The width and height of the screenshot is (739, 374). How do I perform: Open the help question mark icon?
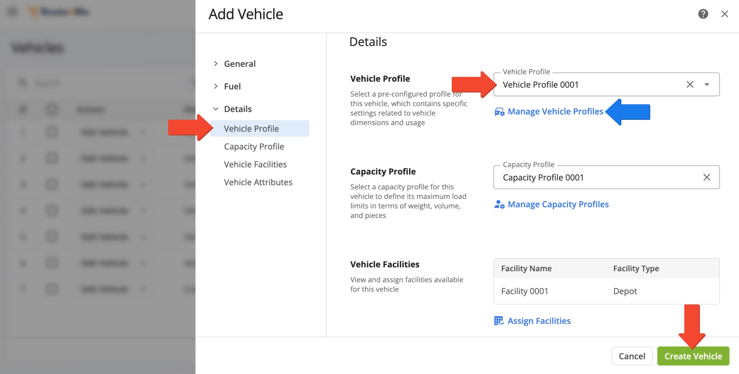(703, 14)
